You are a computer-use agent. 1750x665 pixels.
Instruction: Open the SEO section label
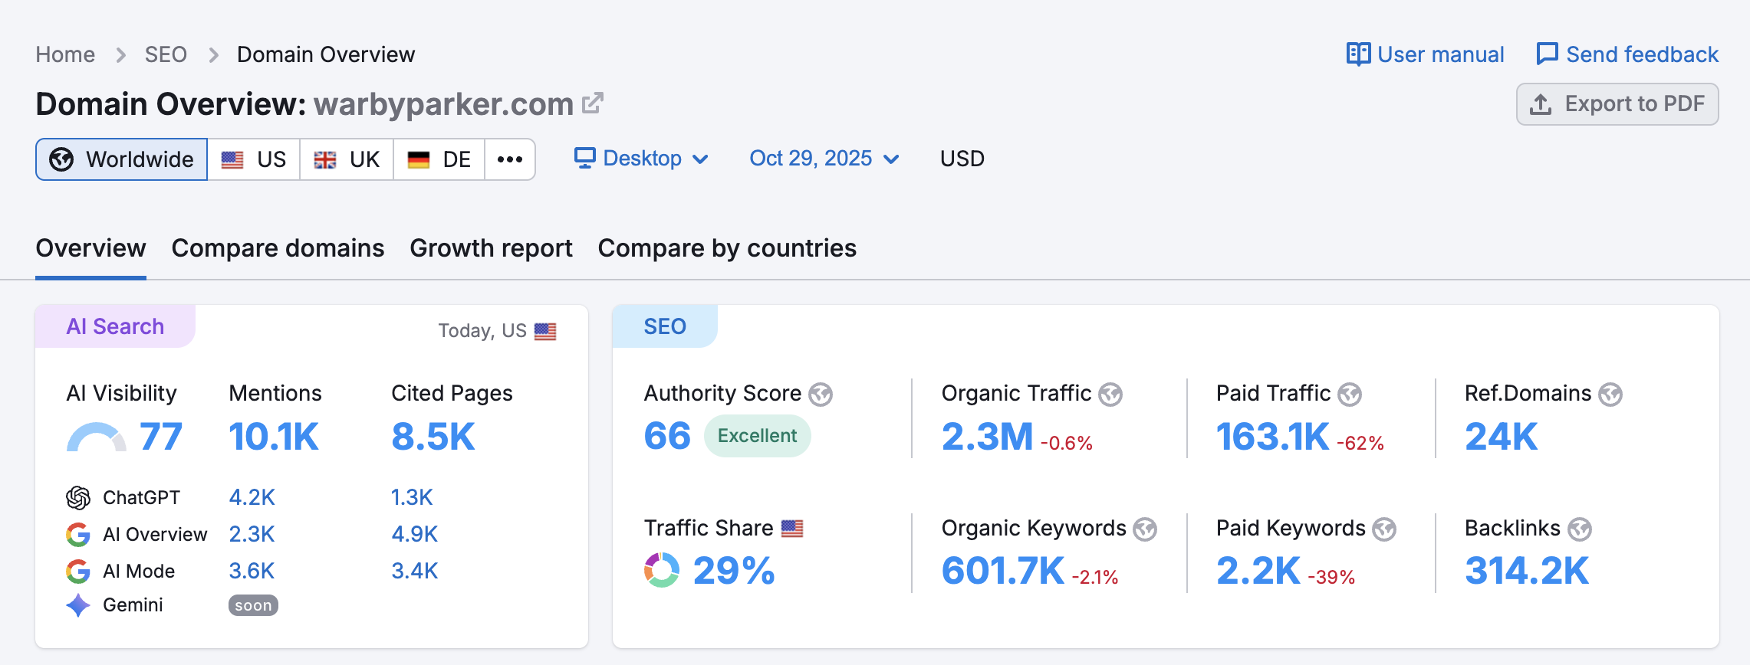pyautogui.click(x=665, y=326)
